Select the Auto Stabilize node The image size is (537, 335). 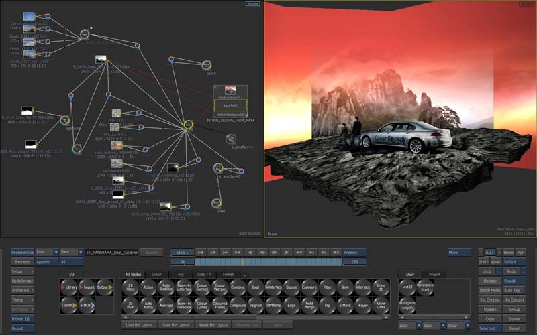pos(166,287)
